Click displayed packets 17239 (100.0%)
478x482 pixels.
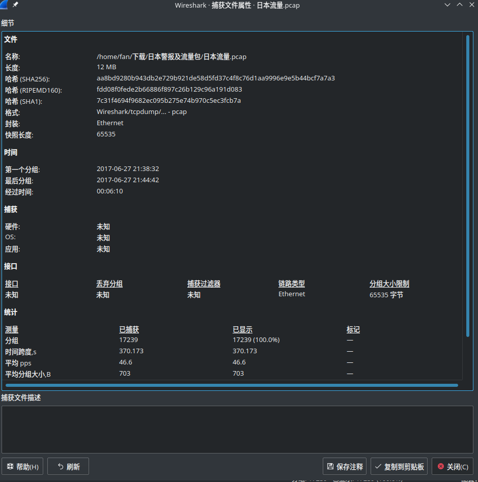[x=256, y=339]
